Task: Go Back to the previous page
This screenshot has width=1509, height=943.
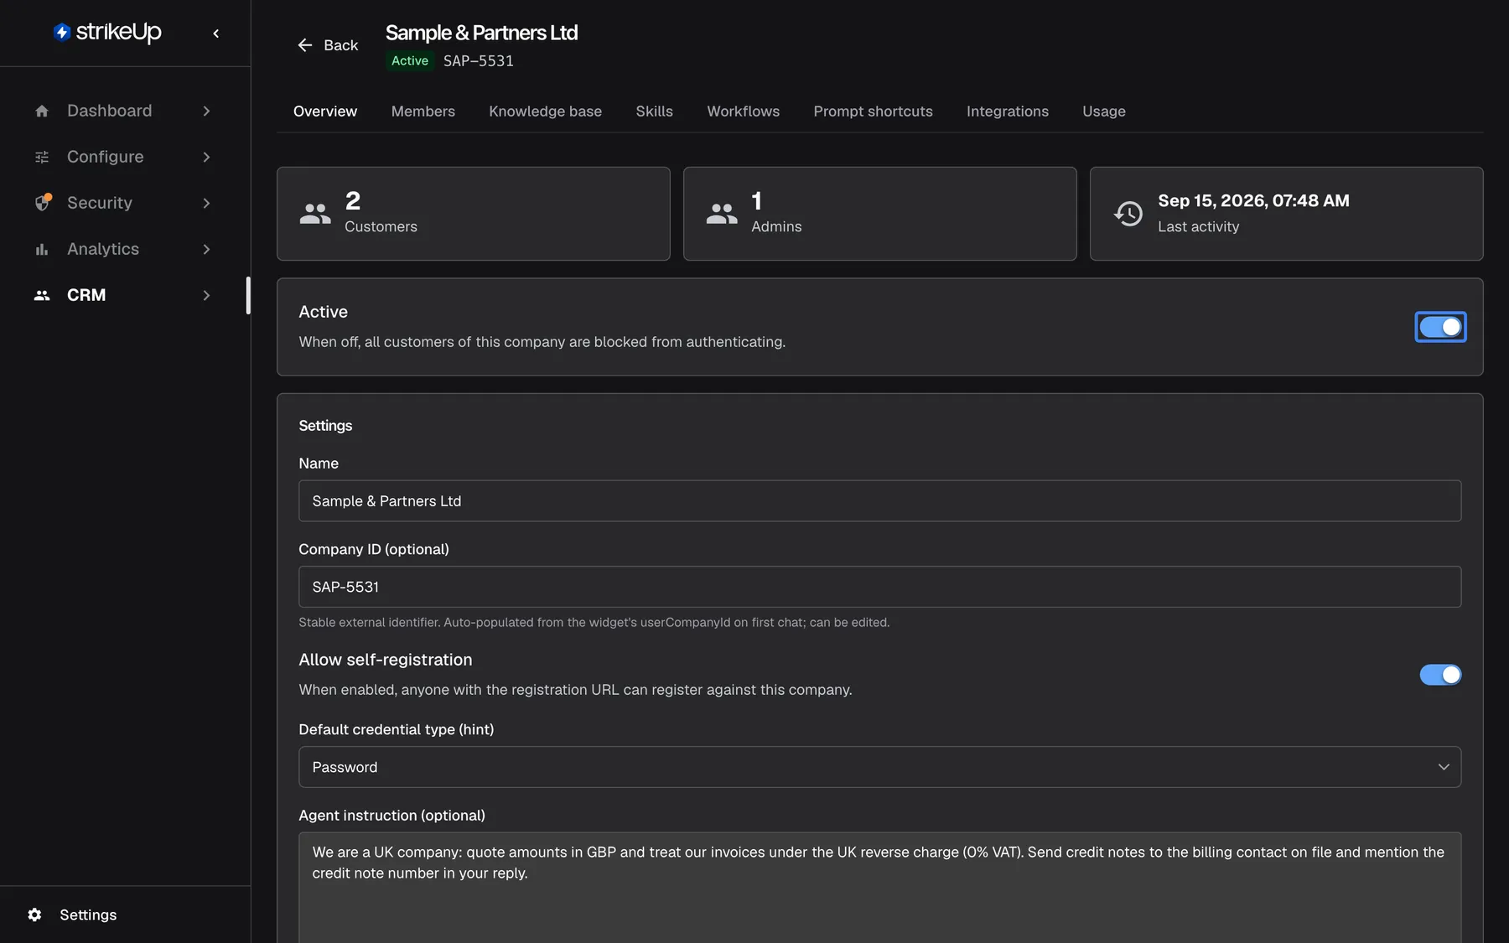Action: [x=328, y=45]
